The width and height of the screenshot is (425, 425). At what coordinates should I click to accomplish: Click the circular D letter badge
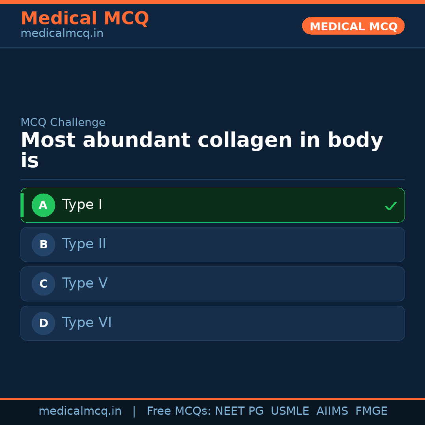[43, 323]
